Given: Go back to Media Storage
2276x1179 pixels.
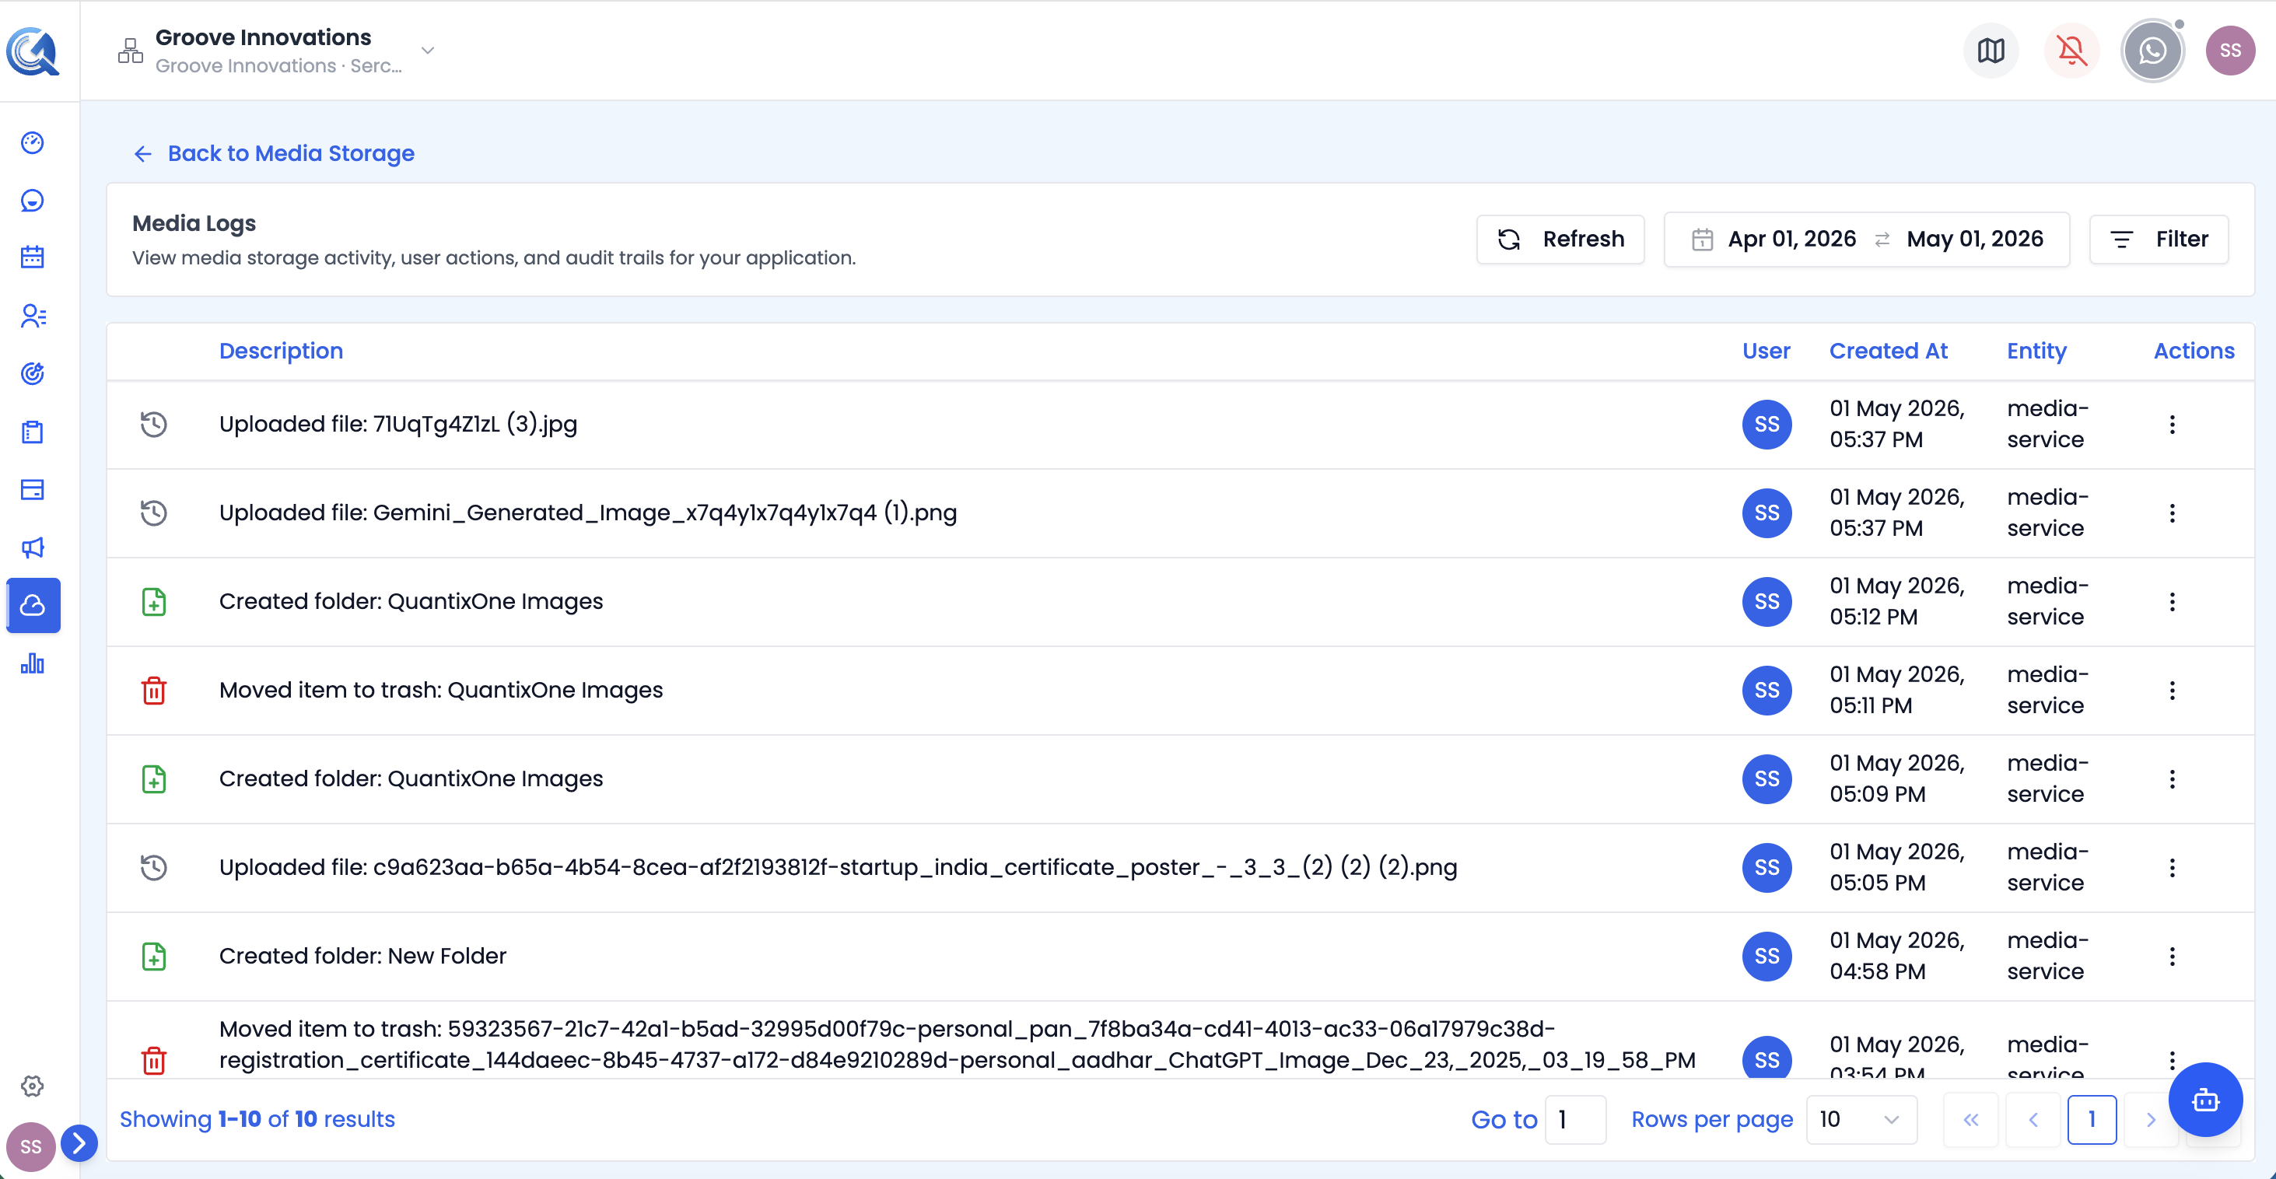Looking at the screenshot, I should point(274,154).
